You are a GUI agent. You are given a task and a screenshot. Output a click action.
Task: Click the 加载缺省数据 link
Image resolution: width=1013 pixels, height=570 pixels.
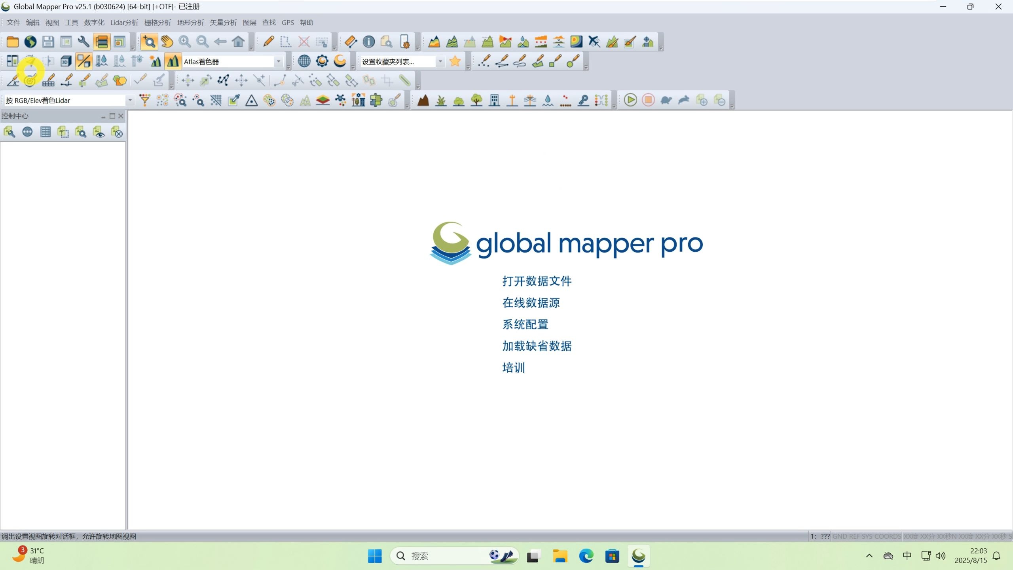[x=537, y=346]
